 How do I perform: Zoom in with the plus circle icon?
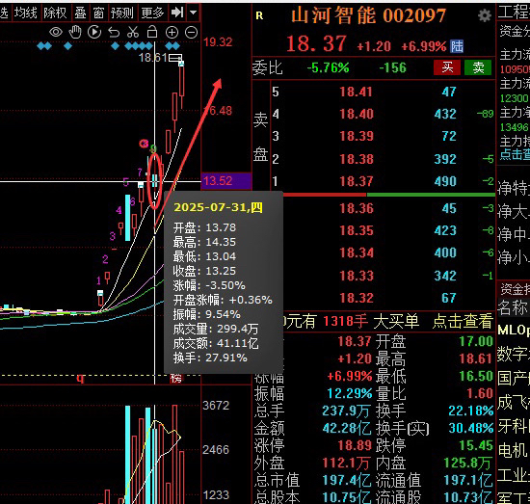click(172, 33)
